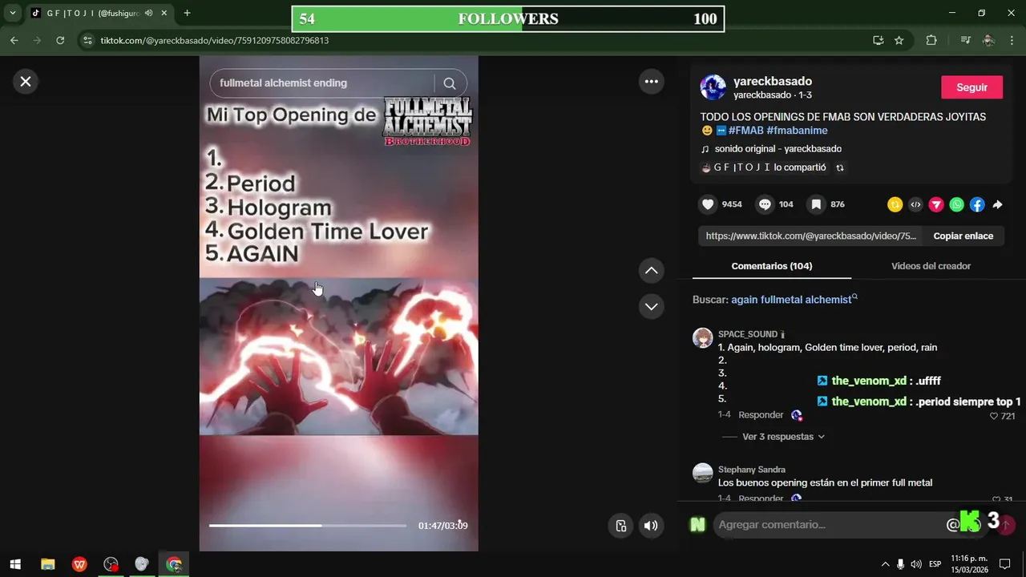The height and width of the screenshot is (577, 1026).
Task: Post the comment with the red arrow button
Action: point(1006,525)
